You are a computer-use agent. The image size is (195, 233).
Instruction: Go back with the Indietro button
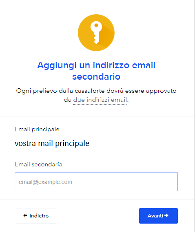pyautogui.click(x=36, y=216)
